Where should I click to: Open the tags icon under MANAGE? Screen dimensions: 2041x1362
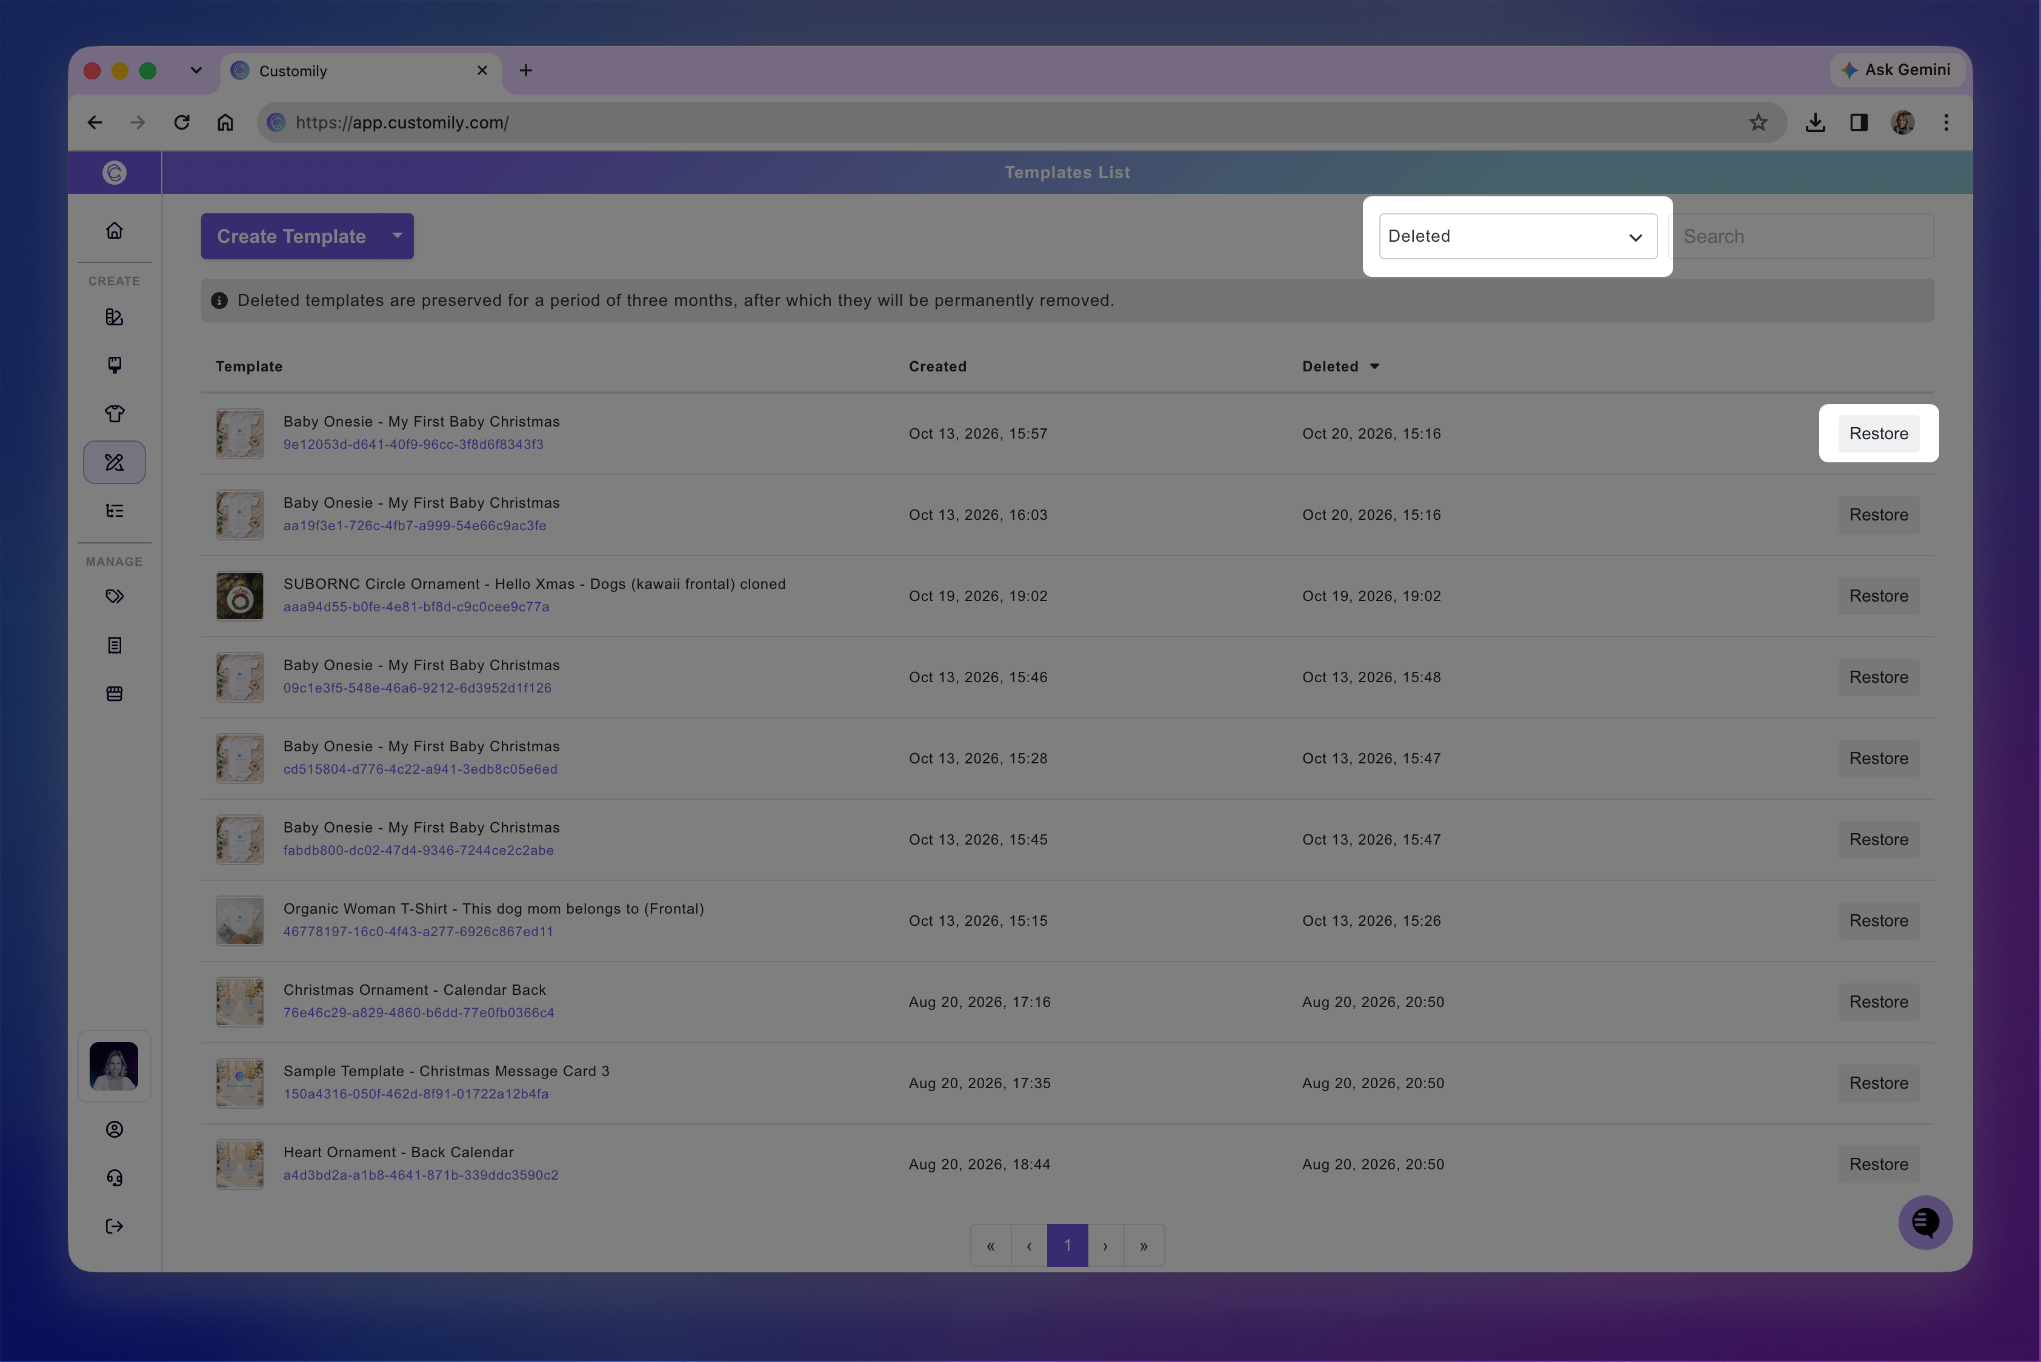pos(114,596)
